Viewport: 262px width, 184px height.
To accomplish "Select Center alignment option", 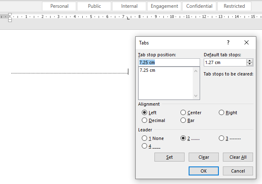I will tap(183, 113).
